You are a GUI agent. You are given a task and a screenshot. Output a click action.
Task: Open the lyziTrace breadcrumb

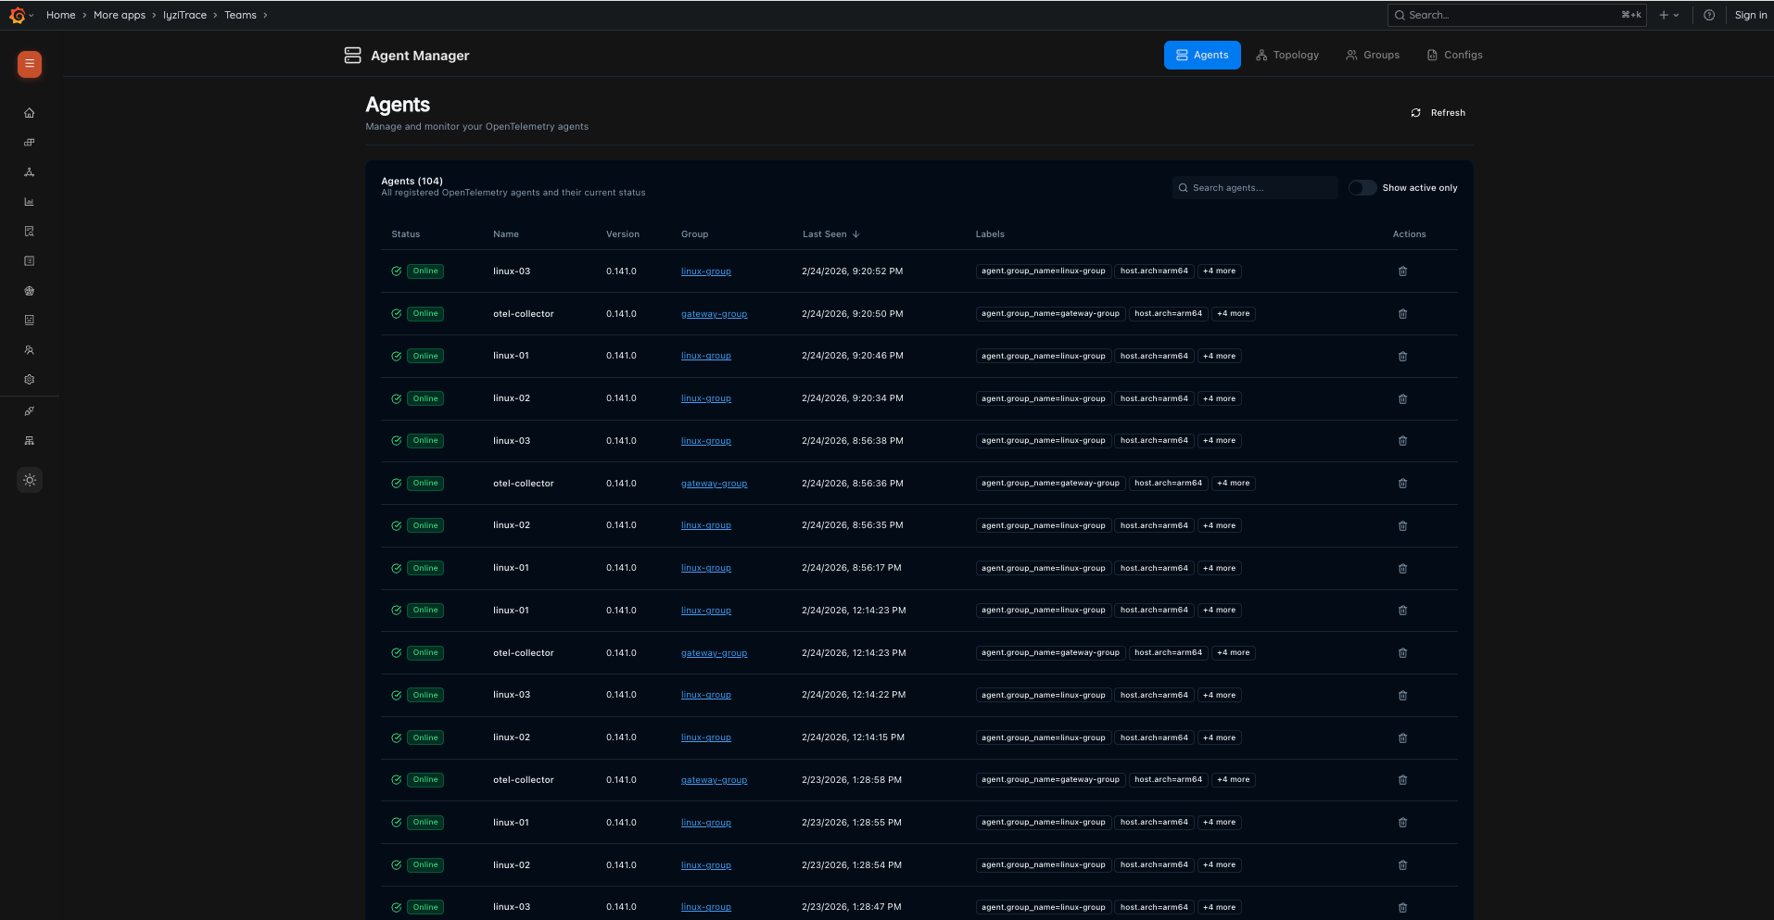[x=184, y=15]
